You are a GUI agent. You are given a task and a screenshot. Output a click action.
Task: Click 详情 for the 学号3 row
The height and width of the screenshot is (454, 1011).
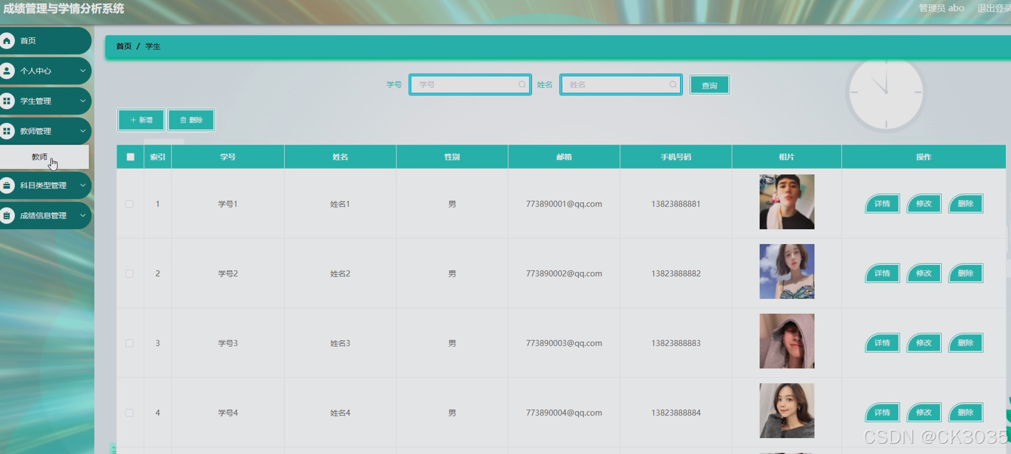pyautogui.click(x=882, y=343)
